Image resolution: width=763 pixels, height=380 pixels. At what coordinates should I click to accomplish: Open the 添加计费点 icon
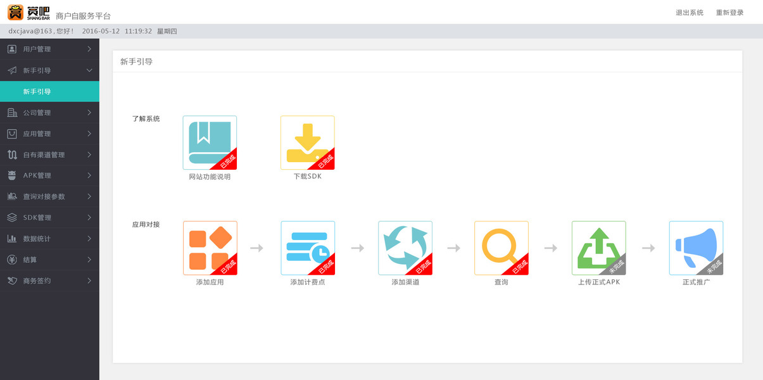[x=307, y=248]
